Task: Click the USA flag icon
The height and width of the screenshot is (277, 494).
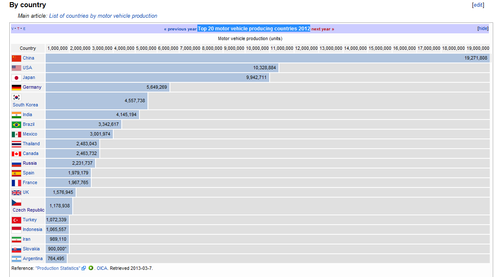Action: pyautogui.click(x=16, y=68)
